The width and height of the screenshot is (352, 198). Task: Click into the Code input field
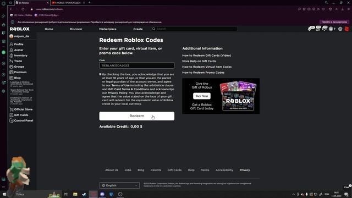(137, 65)
